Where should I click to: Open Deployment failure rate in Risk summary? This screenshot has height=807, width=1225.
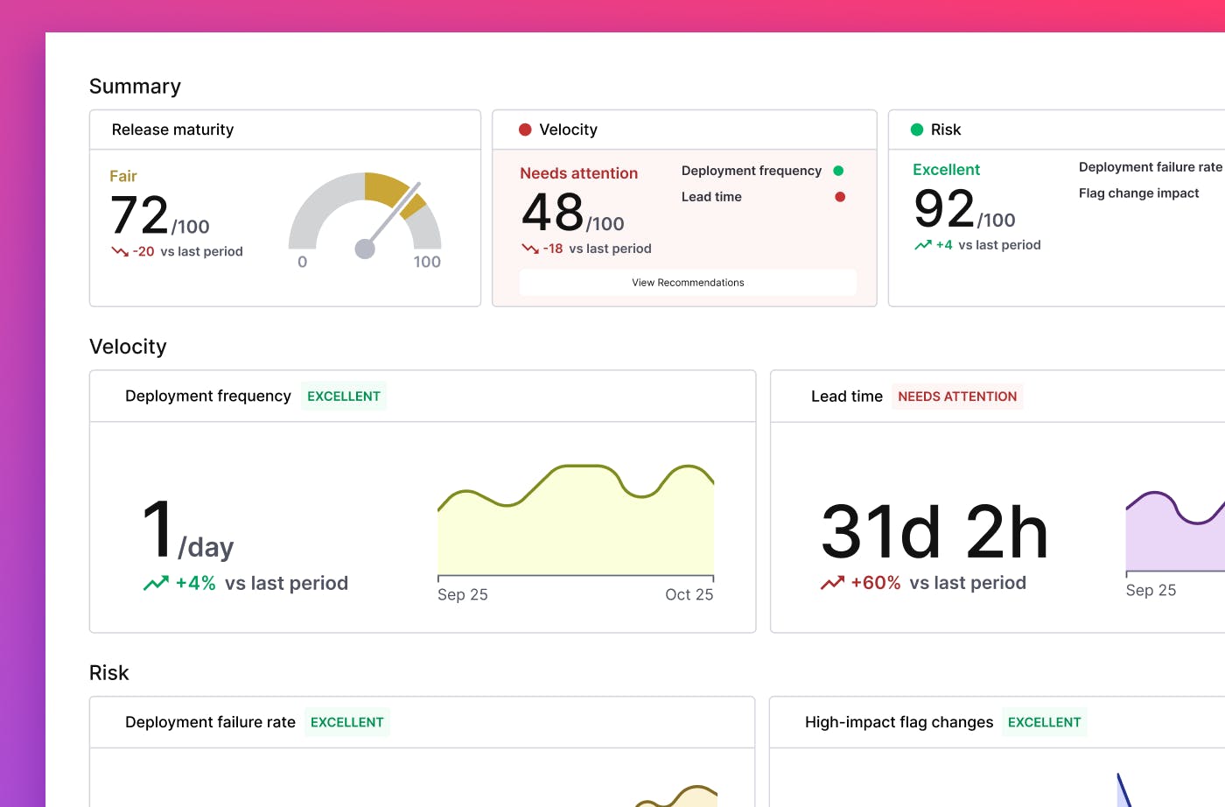tap(1150, 167)
